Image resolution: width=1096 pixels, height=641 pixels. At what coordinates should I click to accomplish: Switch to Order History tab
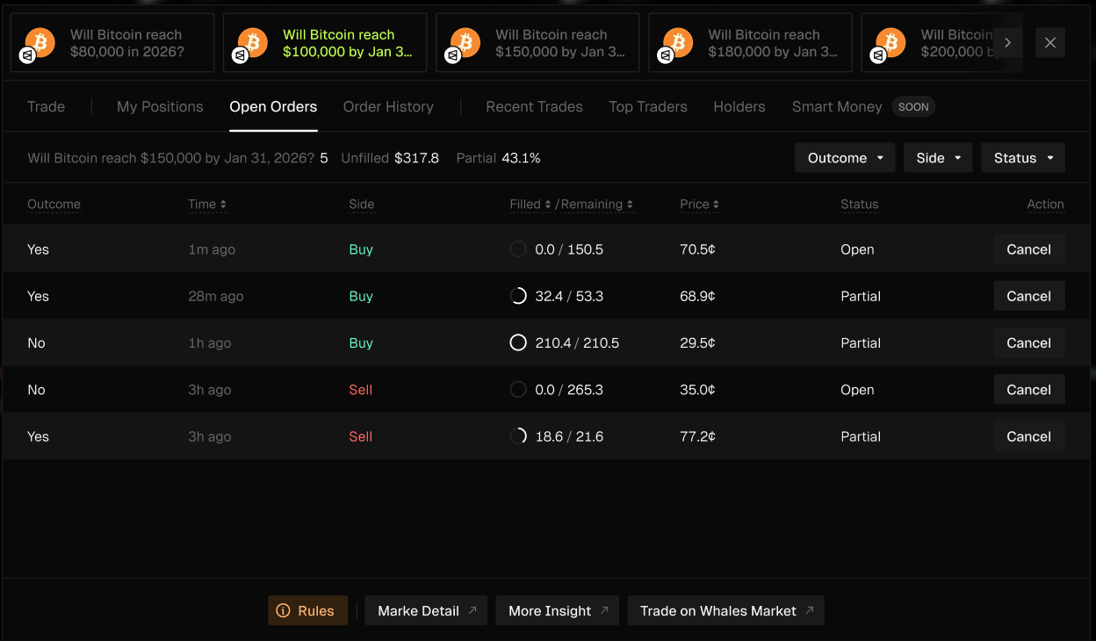tap(388, 107)
